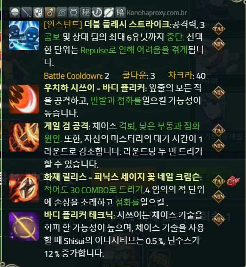Select the shield attribute icon in top row
Viewport: 246px width, 267px height.
point(38,12)
